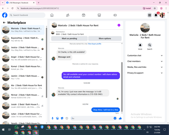Open Komal conversation in list
Screen dimensions: 169x135
(23, 68)
